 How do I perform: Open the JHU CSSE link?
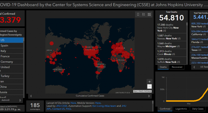62,106
